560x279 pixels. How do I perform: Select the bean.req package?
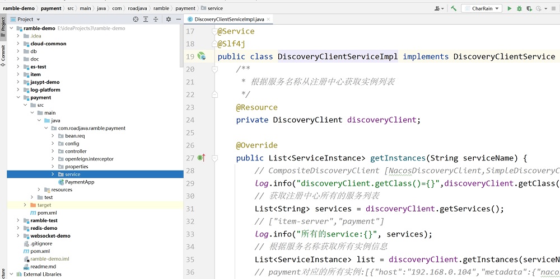pyautogui.click(x=74, y=136)
